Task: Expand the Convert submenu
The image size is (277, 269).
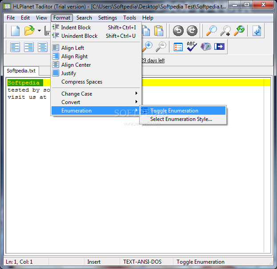Action: click(x=96, y=102)
